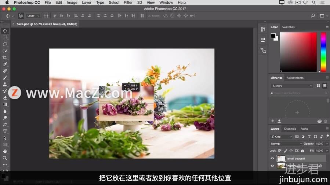Toggle lock position
The height and width of the screenshot is (185, 330).
[x=291, y=151]
